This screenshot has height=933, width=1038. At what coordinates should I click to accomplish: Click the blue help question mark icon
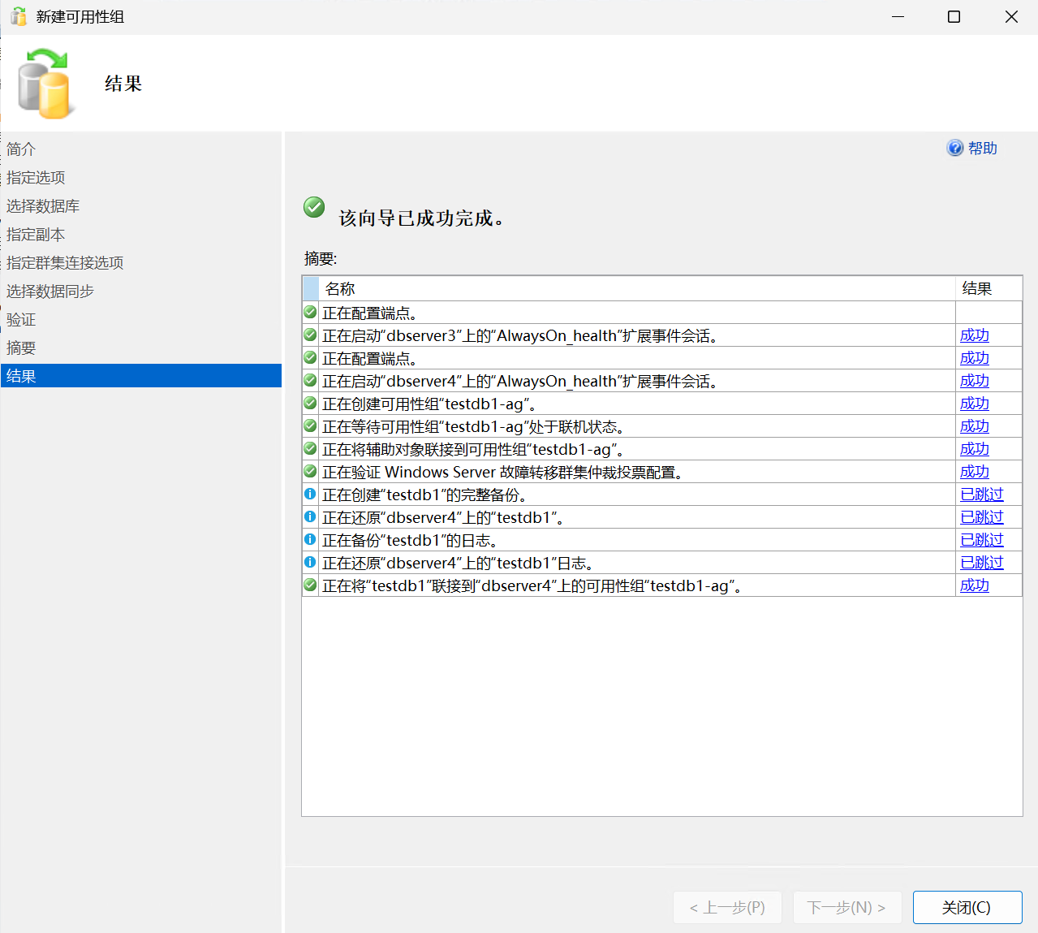click(954, 148)
